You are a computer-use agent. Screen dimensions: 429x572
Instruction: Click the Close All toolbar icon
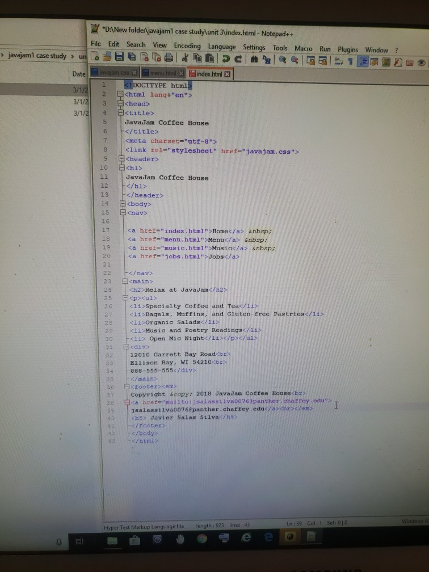[157, 57]
